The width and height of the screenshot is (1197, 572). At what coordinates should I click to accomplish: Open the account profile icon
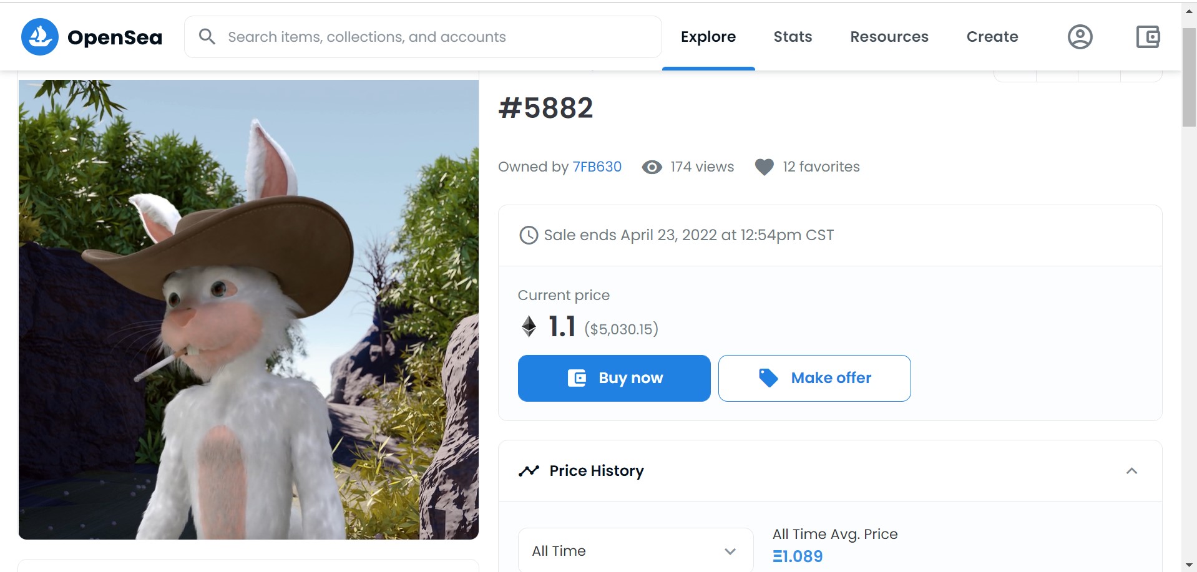coord(1080,37)
